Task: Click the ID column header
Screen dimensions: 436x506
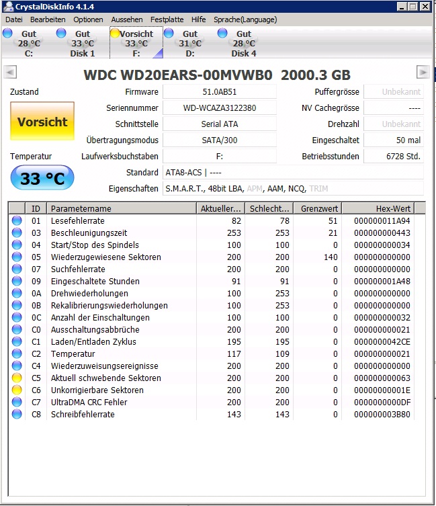Action: coord(36,208)
